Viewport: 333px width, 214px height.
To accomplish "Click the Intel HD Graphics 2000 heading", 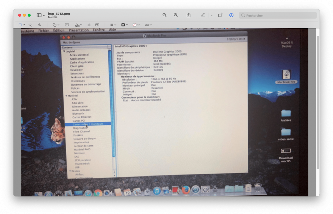I will pos(131,46).
